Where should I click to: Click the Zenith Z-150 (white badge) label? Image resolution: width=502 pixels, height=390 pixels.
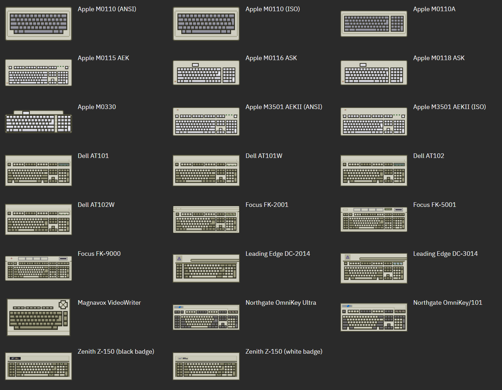coord(284,352)
